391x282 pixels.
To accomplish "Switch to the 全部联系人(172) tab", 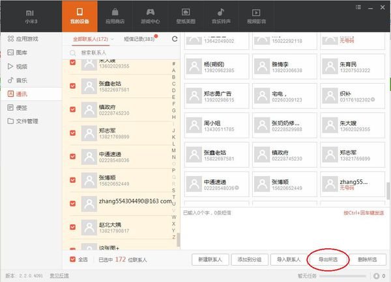I will pyautogui.click(x=91, y=39).
